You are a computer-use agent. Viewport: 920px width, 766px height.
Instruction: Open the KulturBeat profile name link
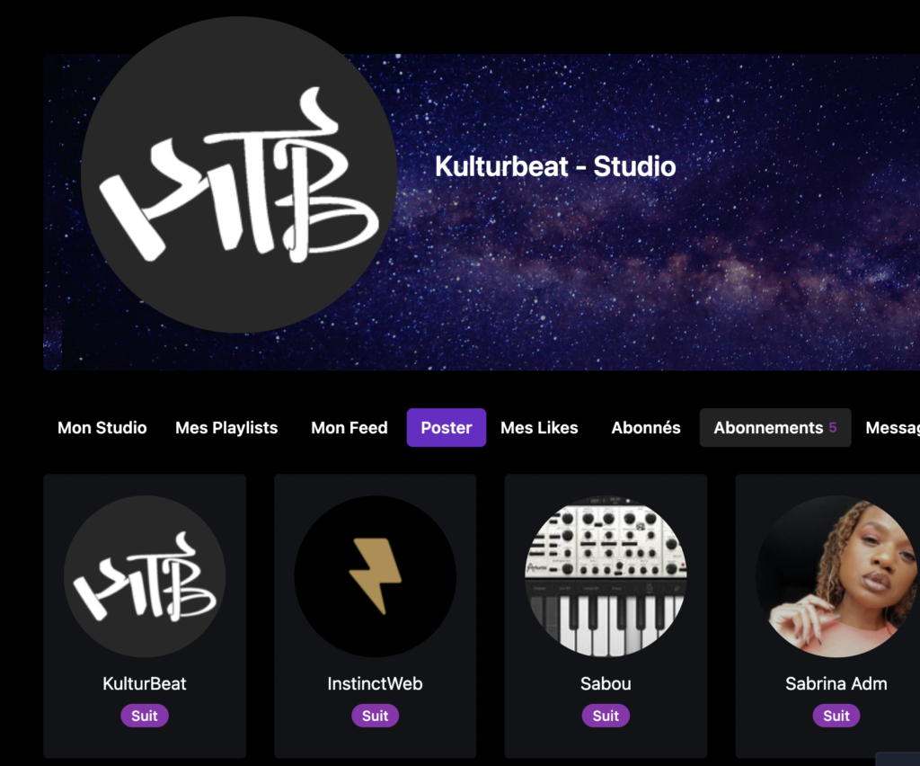pyautogui.click(x=145, y=684)
